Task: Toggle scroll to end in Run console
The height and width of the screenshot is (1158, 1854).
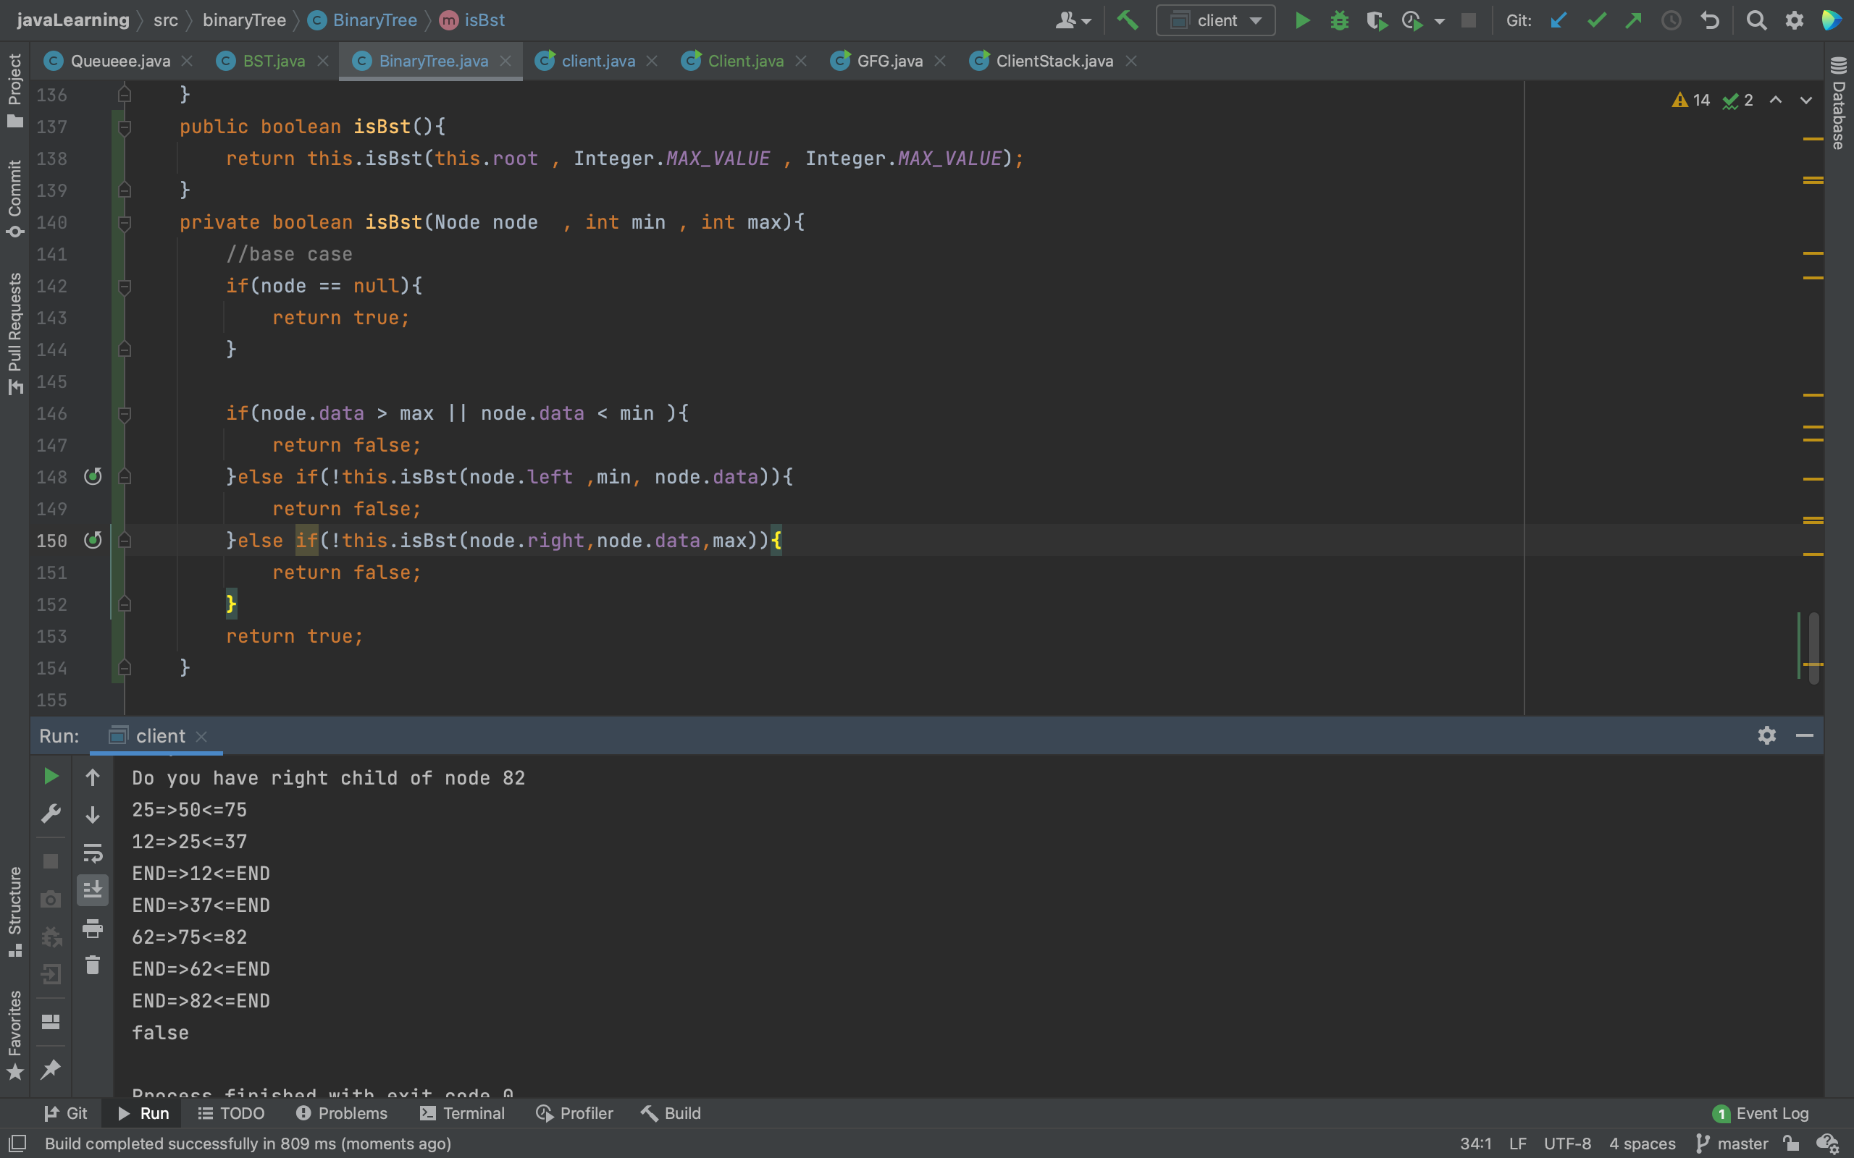Action: click(x=93, y=890)
